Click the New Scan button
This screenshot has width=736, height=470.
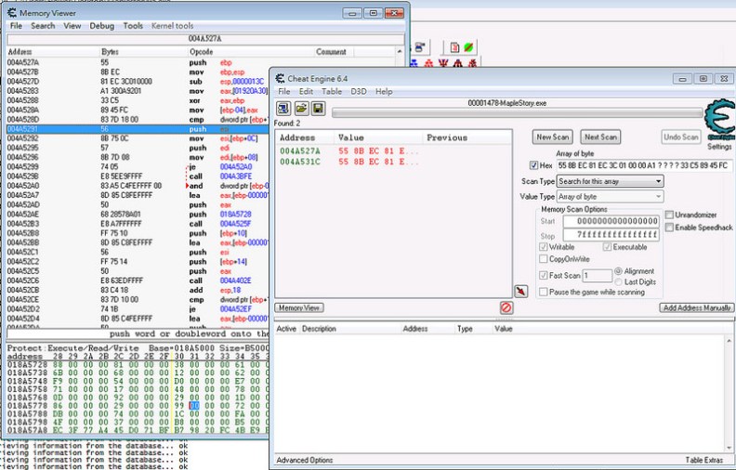click(x=553, y=137)
